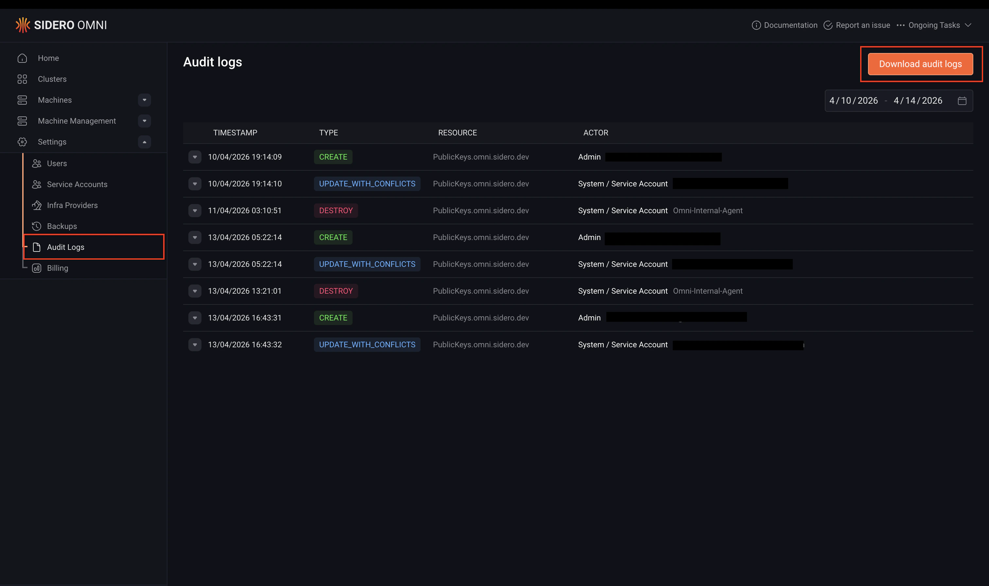This screenshot has height=586, width=989.
Task: Go to the Home page
Action: point(48,58)
